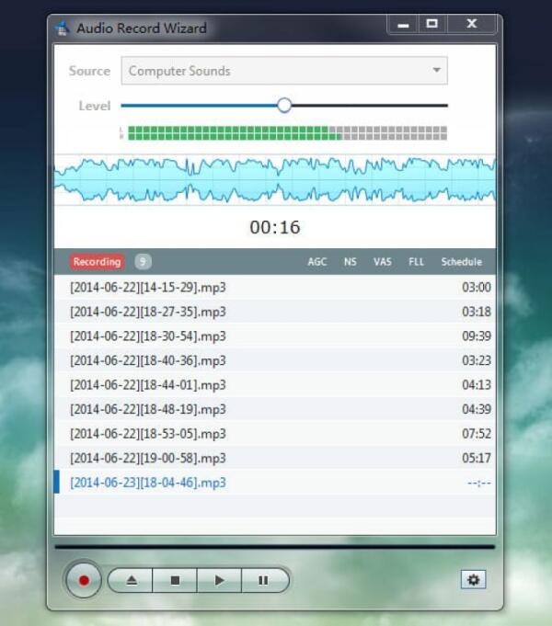Viewport: 552px width, 626px height.
Task: Click the Level slider handle
Action: (x=284, y=106)
